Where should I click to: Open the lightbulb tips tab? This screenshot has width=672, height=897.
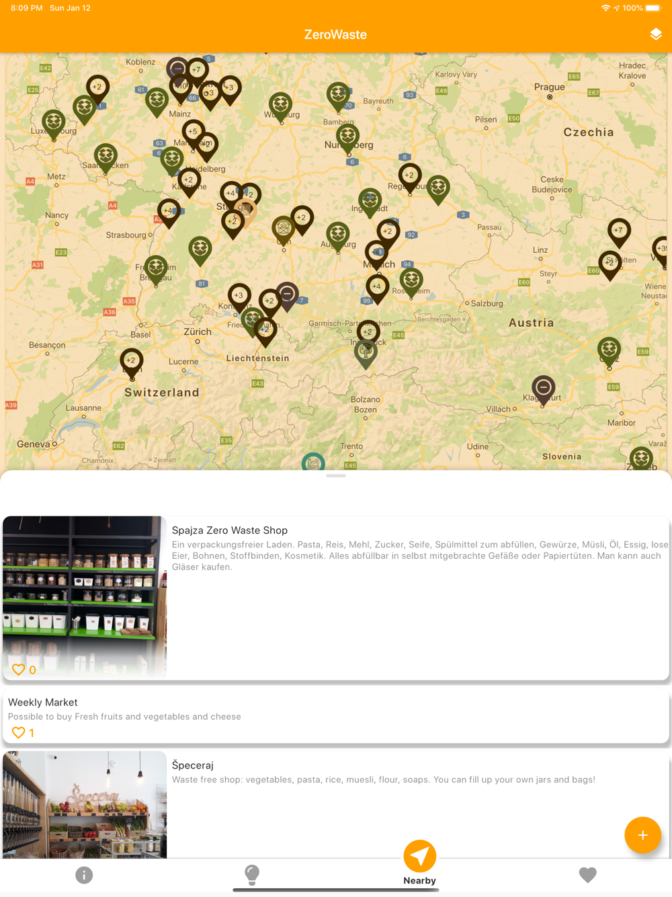pos(252,875)
